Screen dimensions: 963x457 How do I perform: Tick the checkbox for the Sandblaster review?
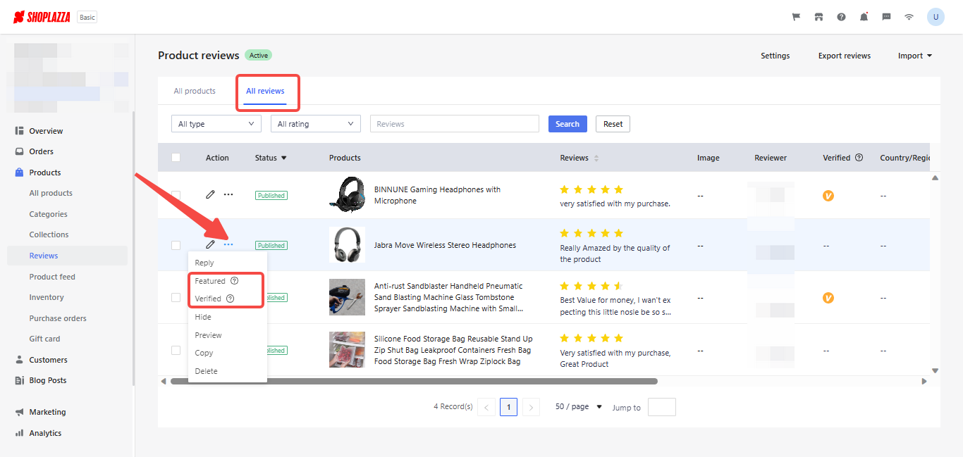(176, 297)
